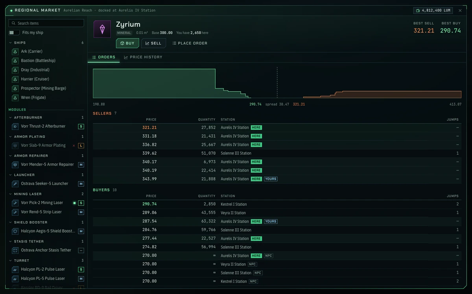Collapse the Shield Booster category

(46, 222)
